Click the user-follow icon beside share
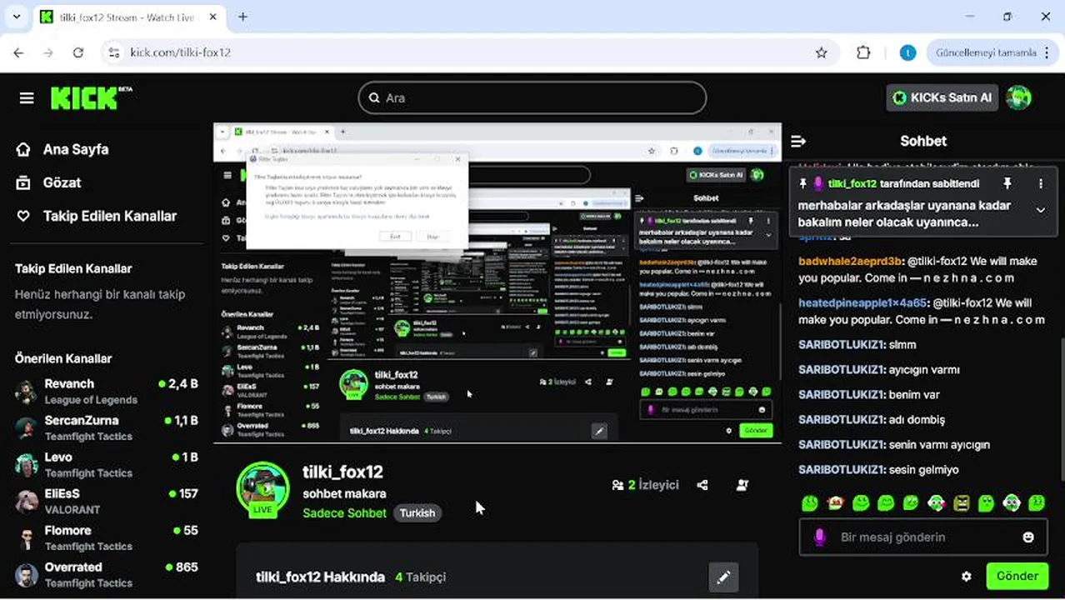This screenshot has width=1065, height=600. pos(742,485)
